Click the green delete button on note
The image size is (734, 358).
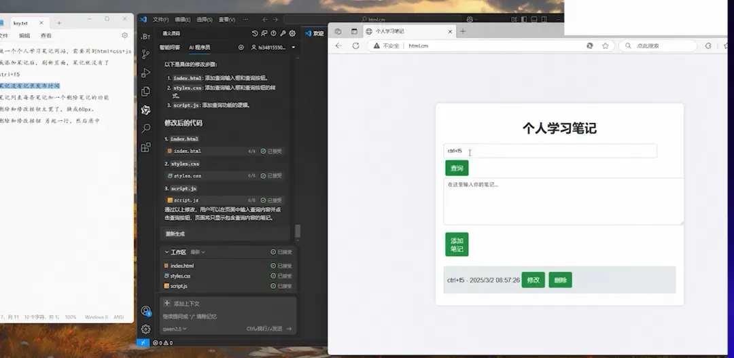click(x=560, y=280)
